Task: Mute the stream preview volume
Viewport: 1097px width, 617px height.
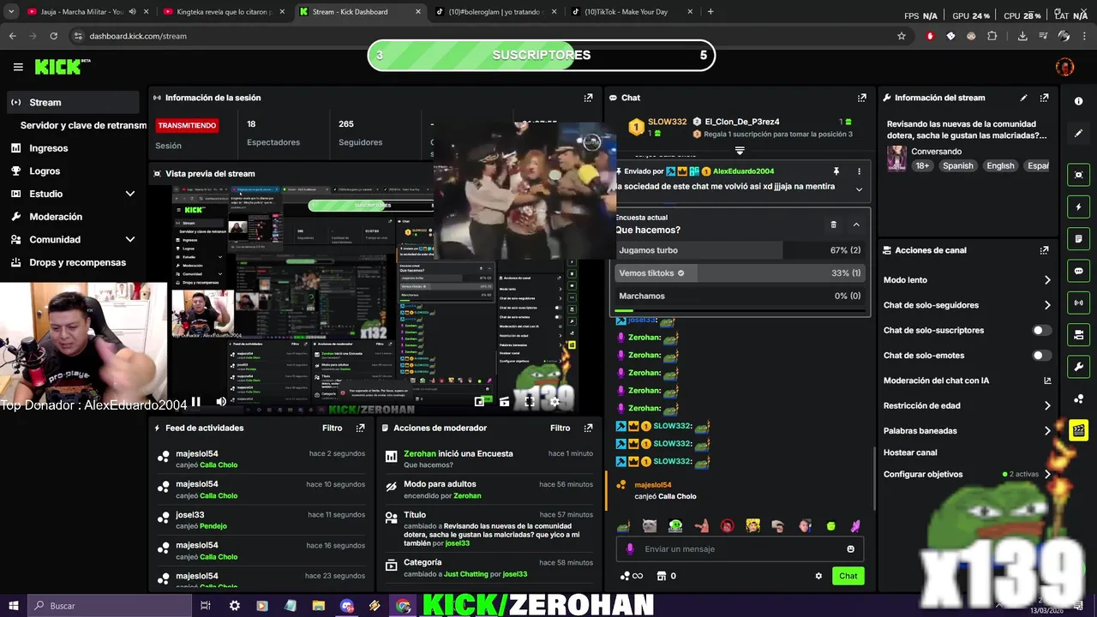Action: (x=221, y=401)
